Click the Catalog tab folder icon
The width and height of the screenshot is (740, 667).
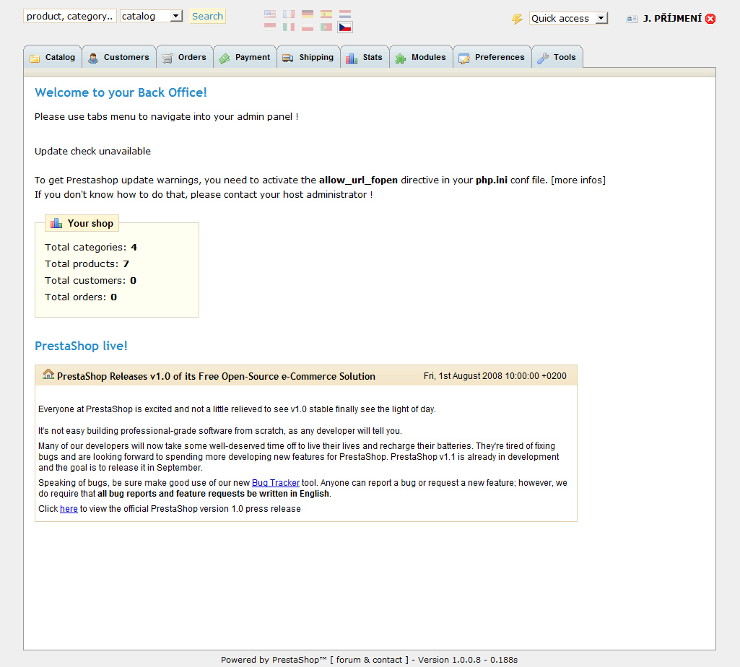tap(35, 58)
